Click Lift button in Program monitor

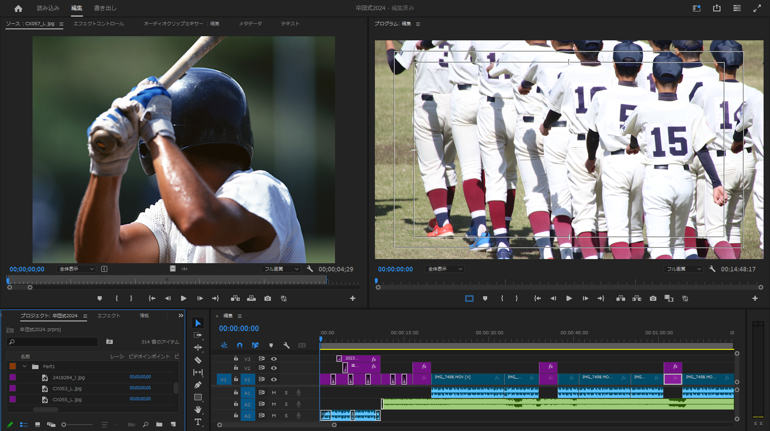[x=621, y=298]
